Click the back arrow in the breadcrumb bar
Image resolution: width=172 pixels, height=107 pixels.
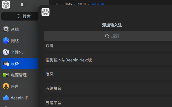(57, 4)
